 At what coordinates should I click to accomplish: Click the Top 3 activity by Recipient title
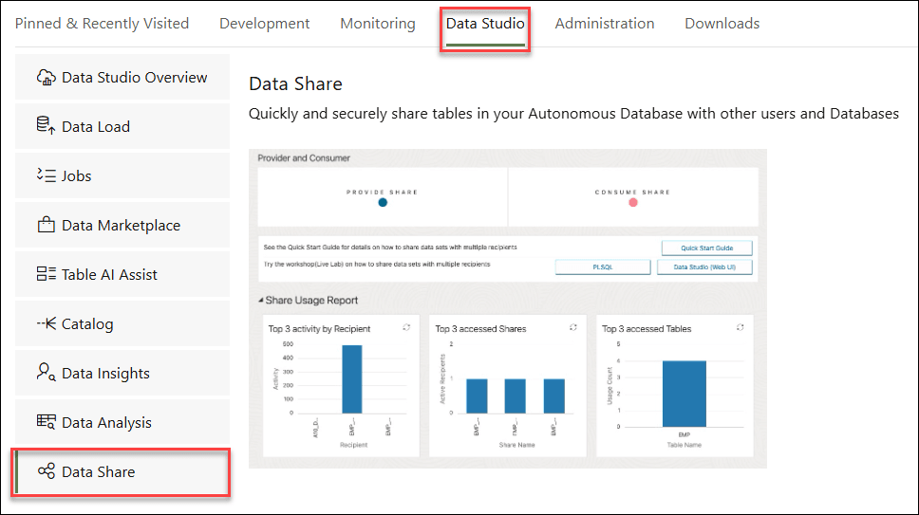pos(319,329)
